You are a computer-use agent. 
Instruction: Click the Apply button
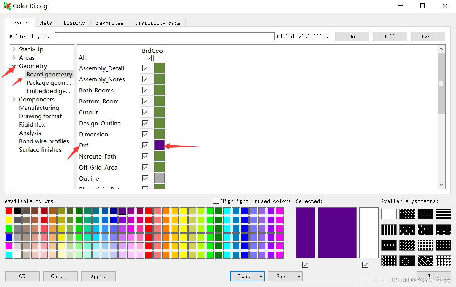coord(98,276)
